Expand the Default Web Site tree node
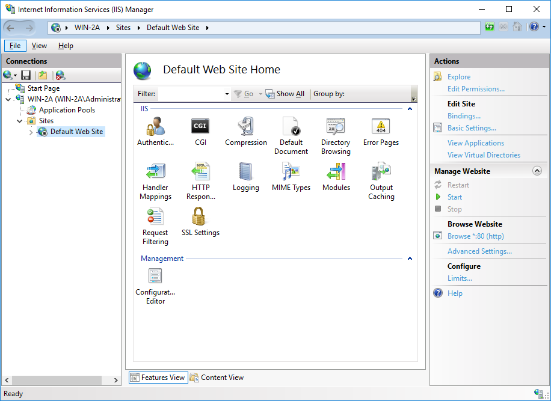This screenshot has width=551, height=401. [x=31, y=132]
